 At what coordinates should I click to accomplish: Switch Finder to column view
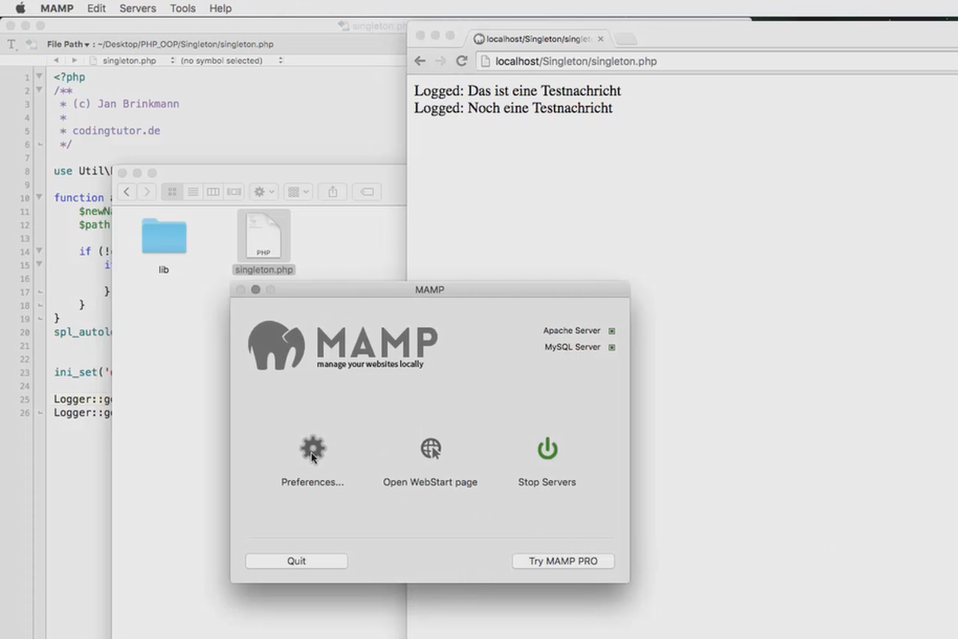click(213, 192)
